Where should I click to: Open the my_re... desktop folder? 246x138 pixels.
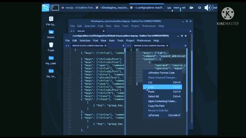[x=51, y=73]
